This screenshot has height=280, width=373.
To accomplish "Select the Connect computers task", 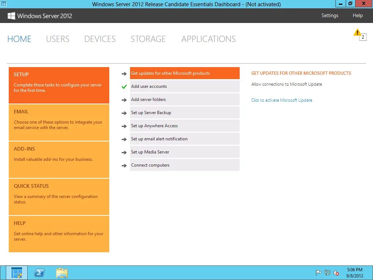I will point(185,165).
